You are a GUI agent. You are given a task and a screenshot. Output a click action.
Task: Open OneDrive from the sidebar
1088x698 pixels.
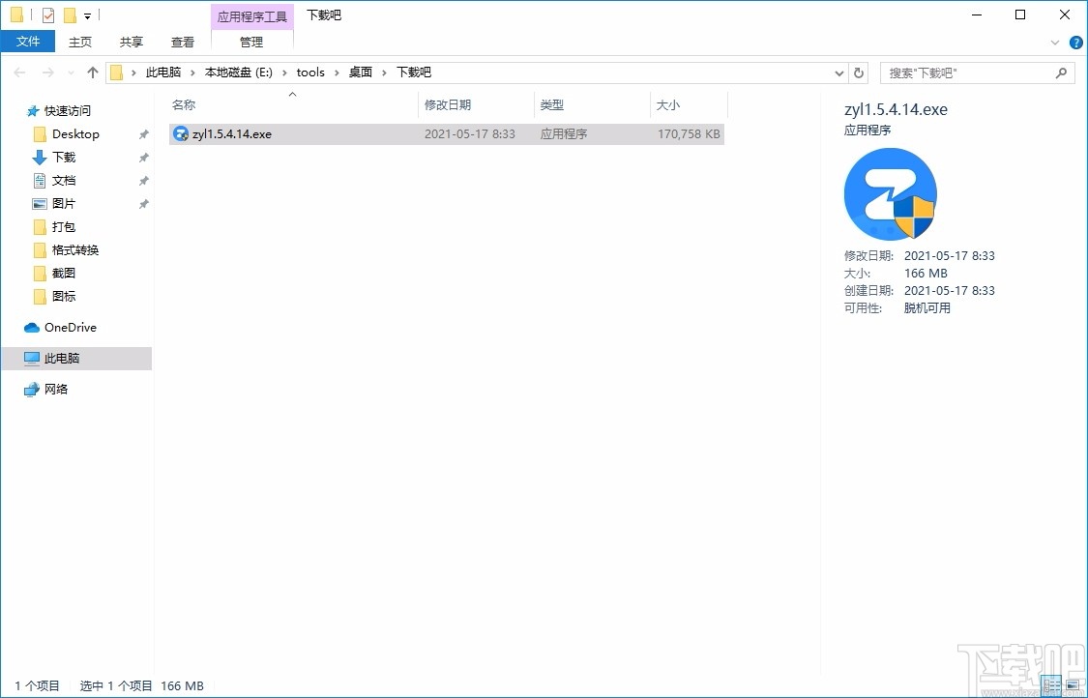pos(71,327)
